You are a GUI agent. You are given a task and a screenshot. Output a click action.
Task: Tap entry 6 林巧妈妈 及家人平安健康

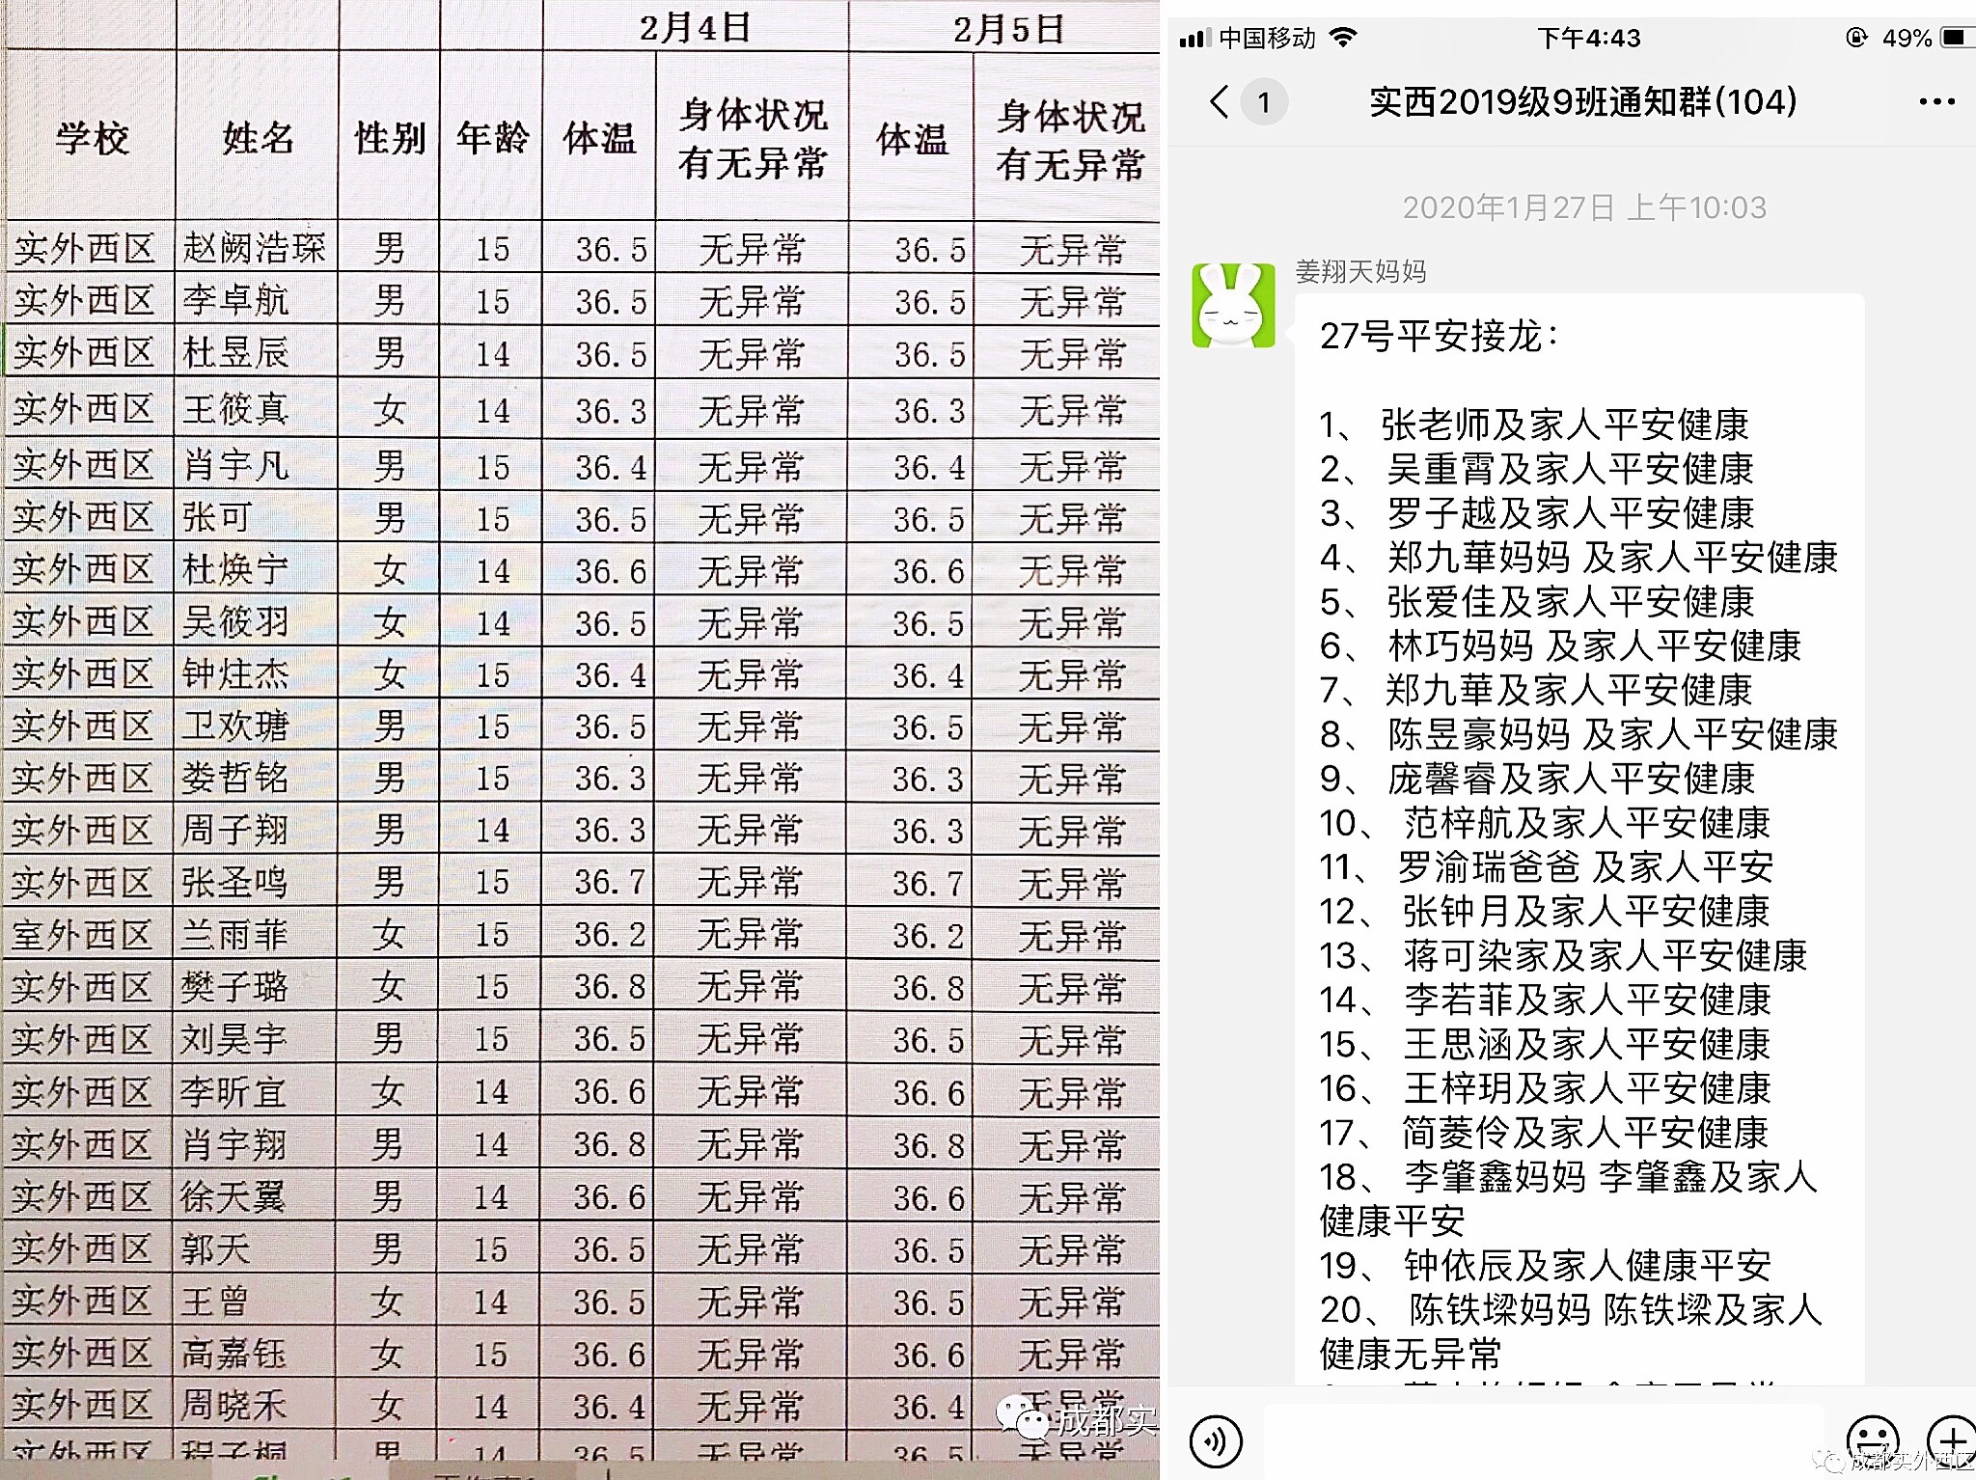(1560, 645)
